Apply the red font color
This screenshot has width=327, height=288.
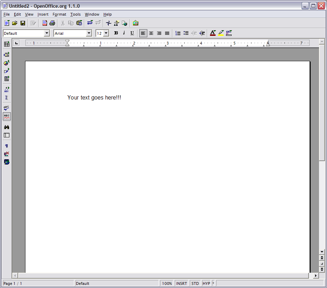[213, 33]
